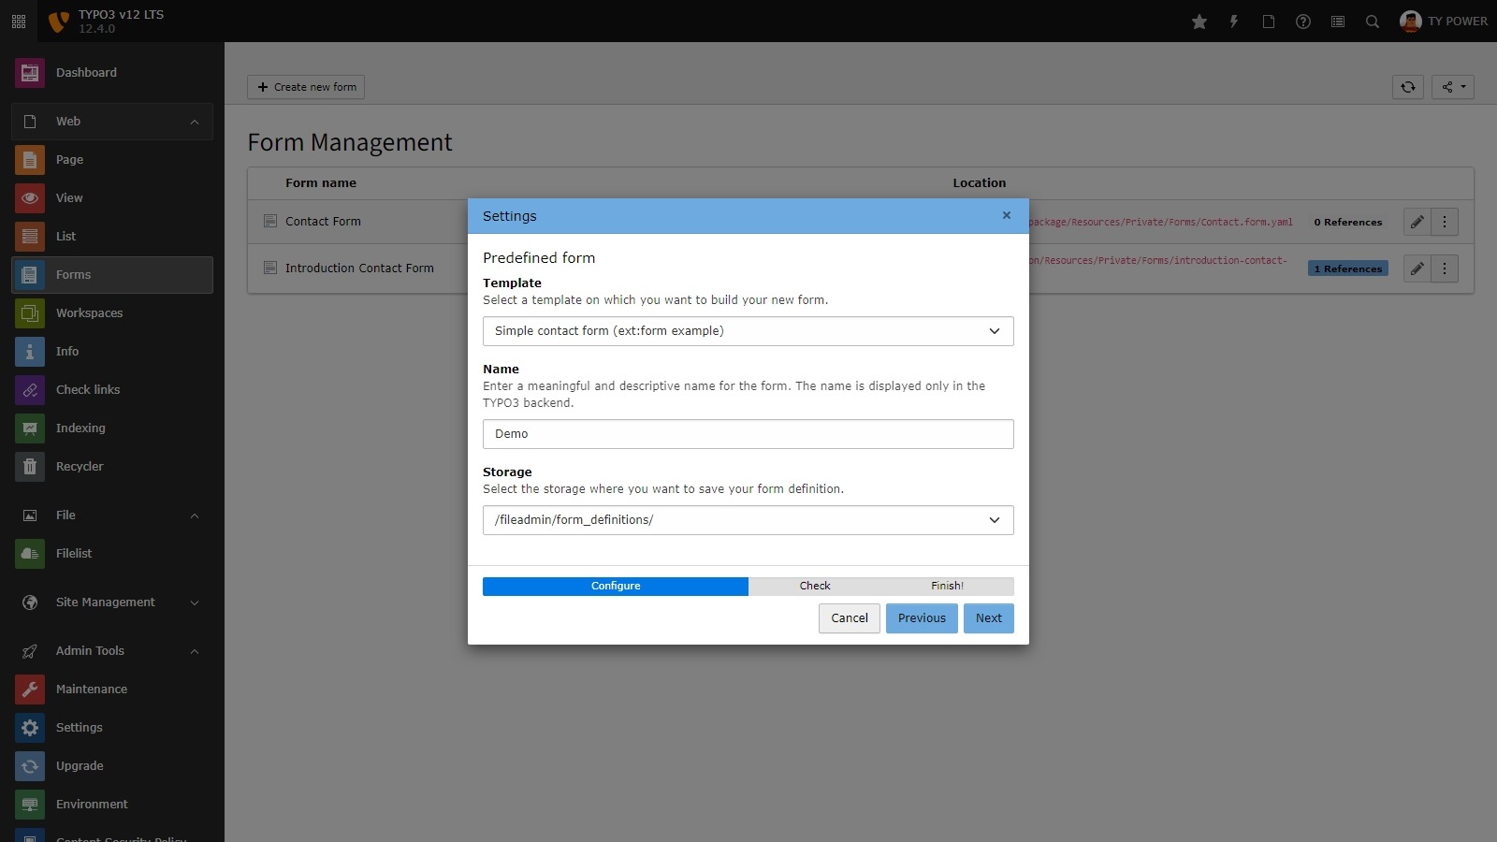Collapse the Web module group
Viewport: 1497px width, 842px height.
coord(112,122)
